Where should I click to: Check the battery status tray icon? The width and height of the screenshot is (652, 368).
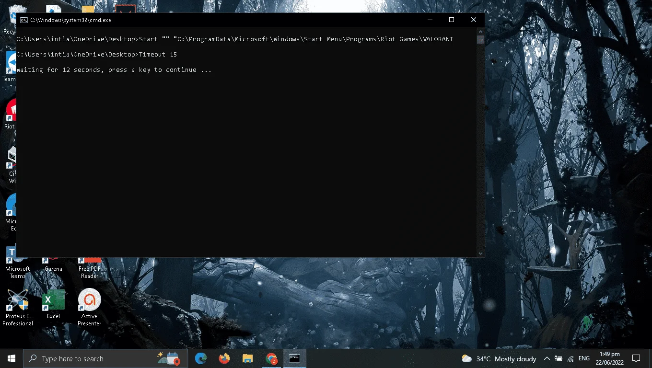[x=559, y=358]
